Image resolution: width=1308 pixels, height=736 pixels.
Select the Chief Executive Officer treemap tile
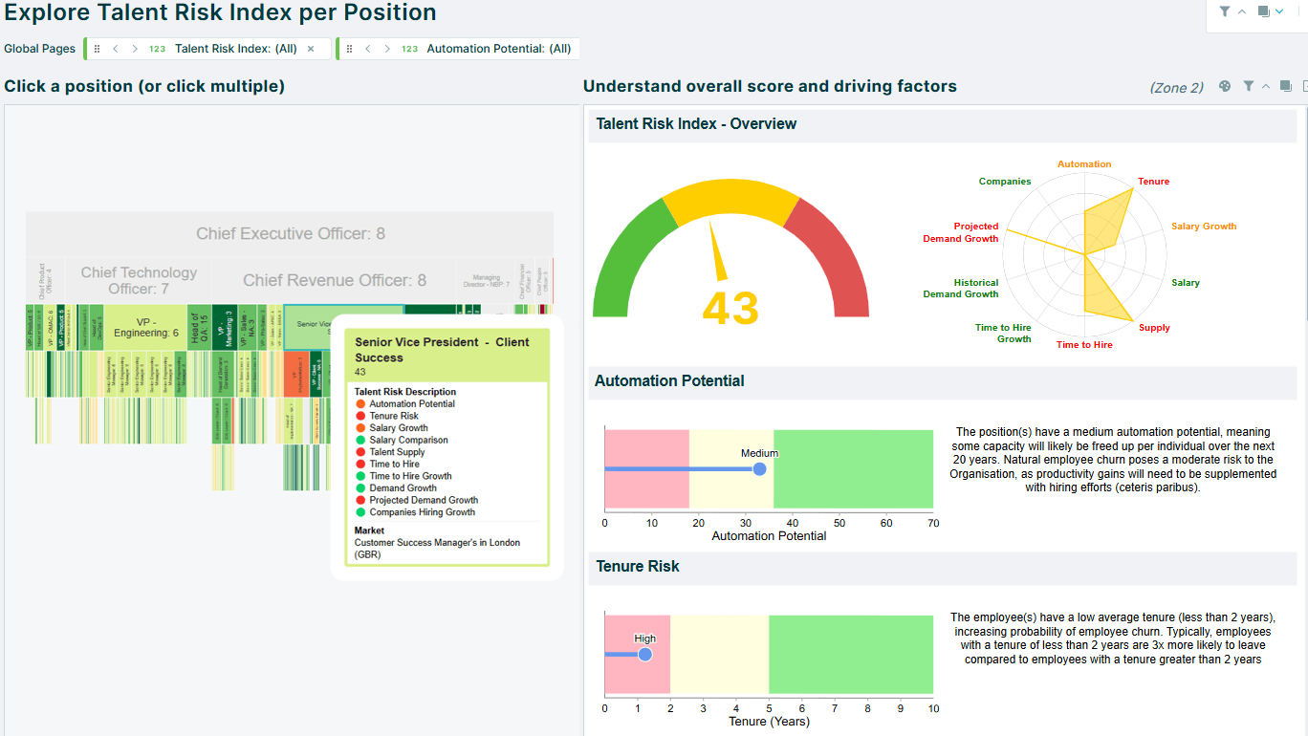tap(290, 234)
